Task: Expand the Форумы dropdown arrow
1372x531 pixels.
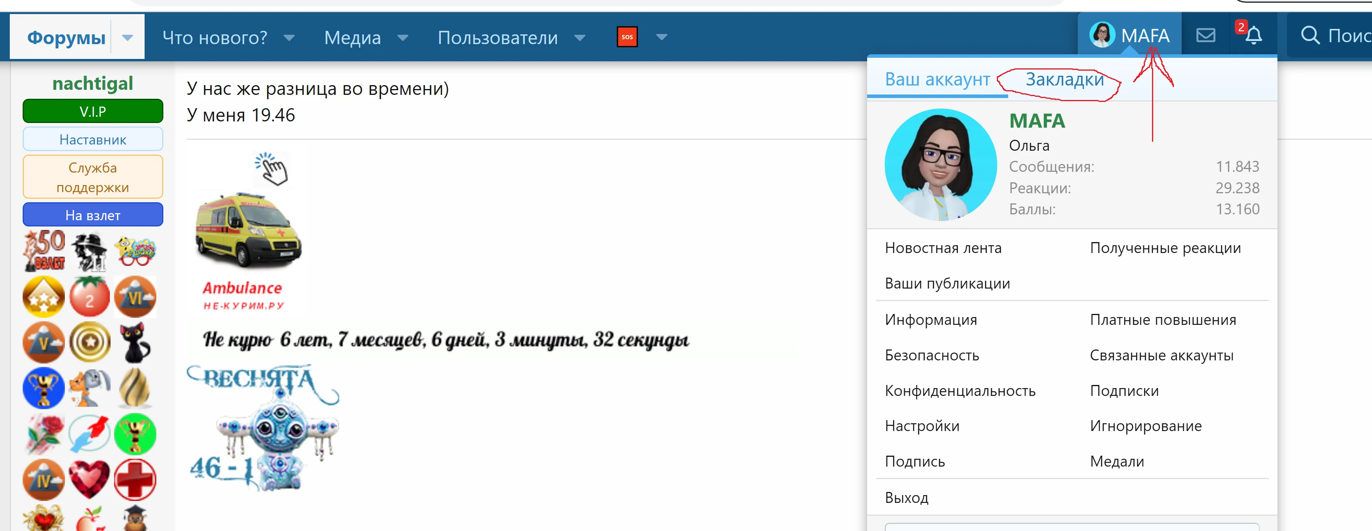Action: 127,37
